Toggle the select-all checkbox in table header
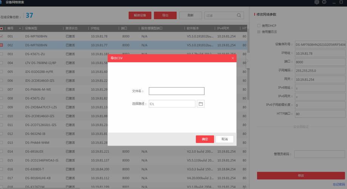The height and width of the screenshot is (189, 347). click(2, 28)
